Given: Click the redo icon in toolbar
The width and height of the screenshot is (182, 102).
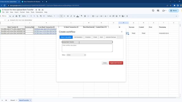Looking at the screenshot, I should [13, 16].
